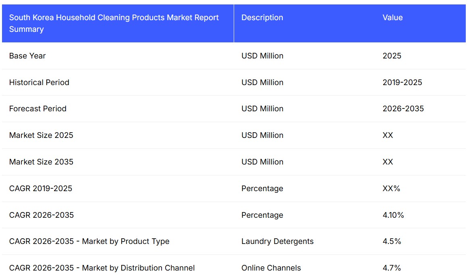The image size is (467, 275).
Task: Select the '2019-2025' value cell
Action: pyautogui.click(x=402, y=83)
